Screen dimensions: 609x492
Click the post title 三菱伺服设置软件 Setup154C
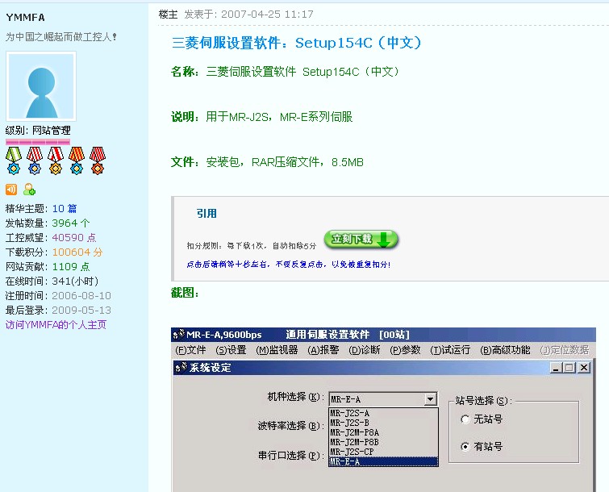tap(297, 43)
